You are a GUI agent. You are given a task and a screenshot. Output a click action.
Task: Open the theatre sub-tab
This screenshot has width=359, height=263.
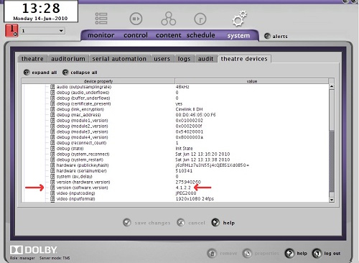[32, 59]
